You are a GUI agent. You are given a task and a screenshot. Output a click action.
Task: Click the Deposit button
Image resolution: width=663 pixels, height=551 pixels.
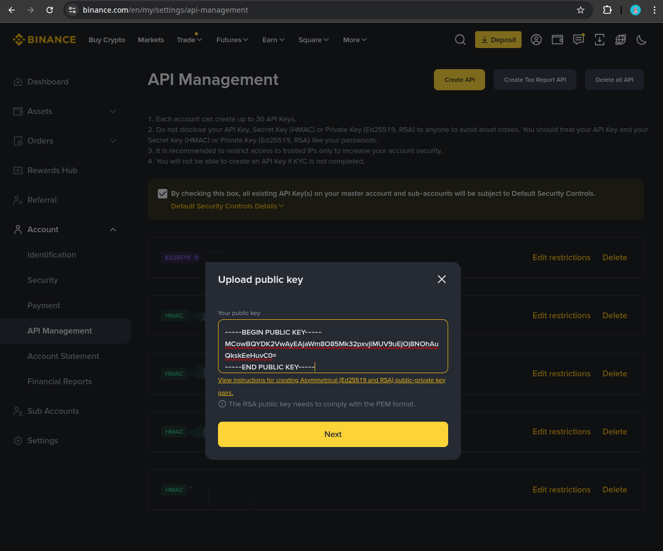coord(498,40)
